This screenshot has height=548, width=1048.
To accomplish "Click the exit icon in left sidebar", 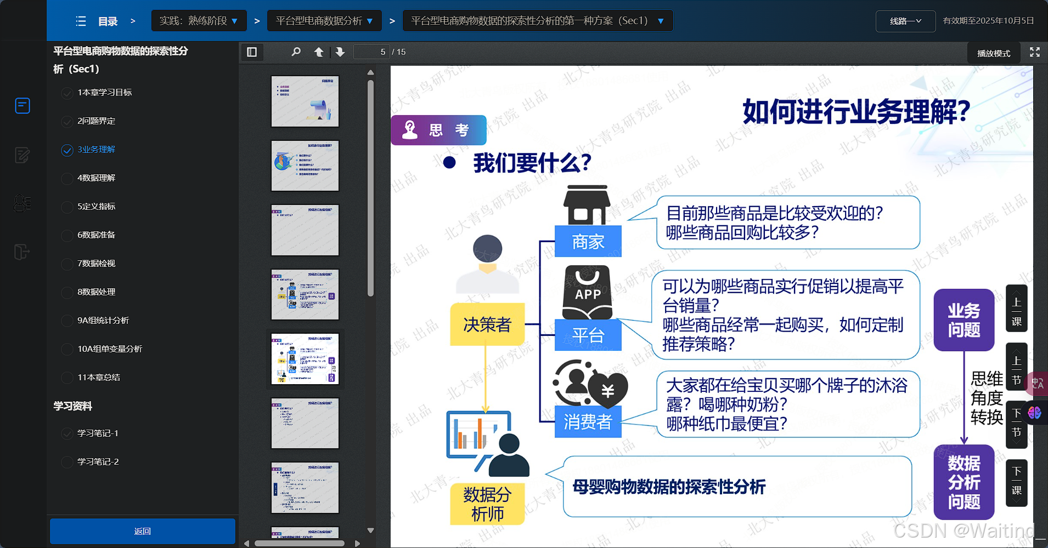I will click(x=22, y=252).
